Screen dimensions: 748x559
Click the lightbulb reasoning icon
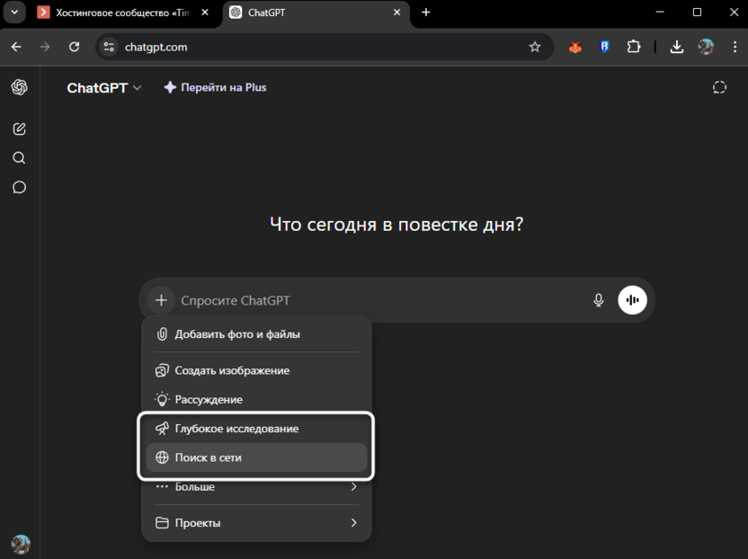pos(162,399)
